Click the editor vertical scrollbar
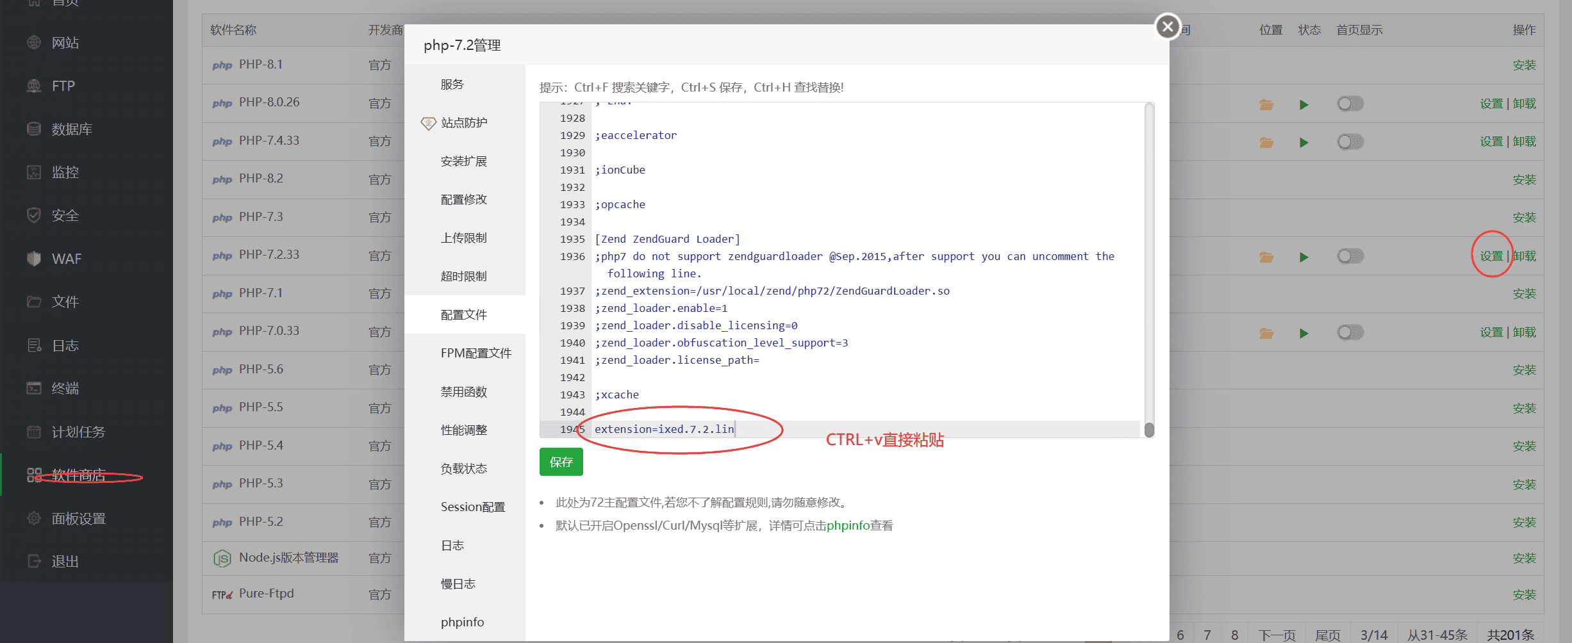The height and width of the screenshot is (643, 1572). tap(1148, 269)
